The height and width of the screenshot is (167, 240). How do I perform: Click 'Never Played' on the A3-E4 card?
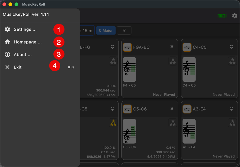(x=224, y=156)
